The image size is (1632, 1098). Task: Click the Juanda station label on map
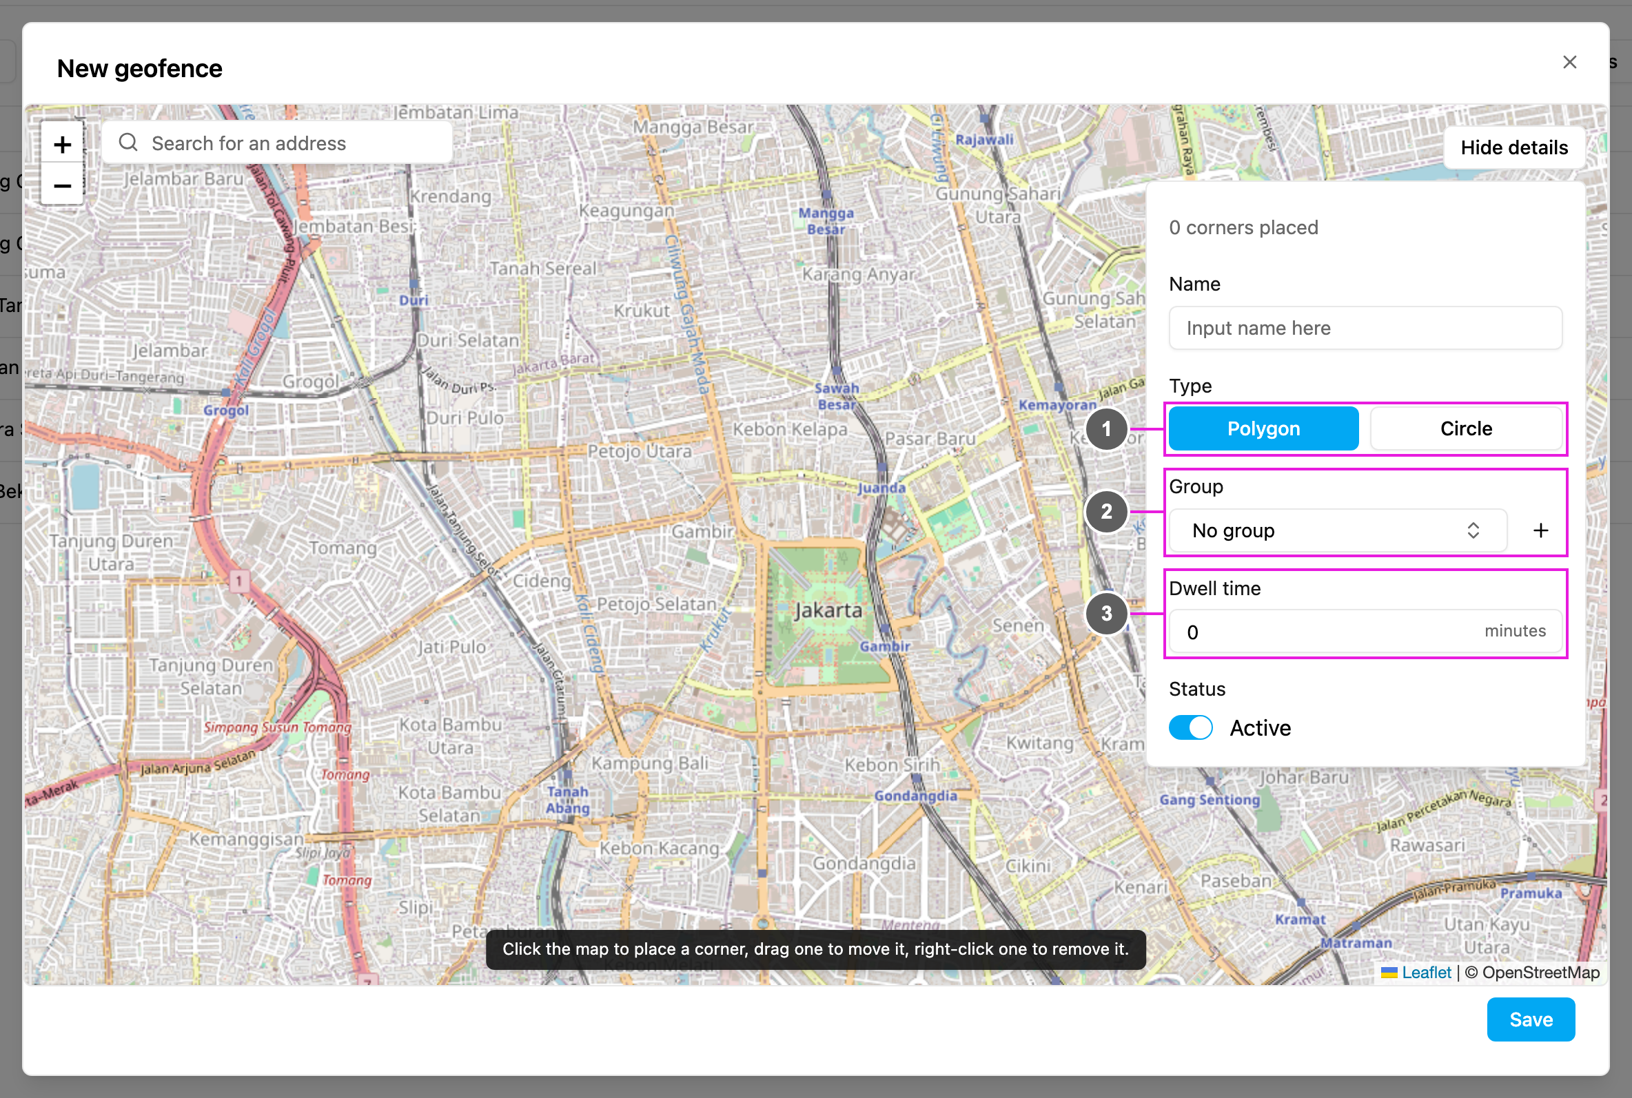tap(881, 488)
